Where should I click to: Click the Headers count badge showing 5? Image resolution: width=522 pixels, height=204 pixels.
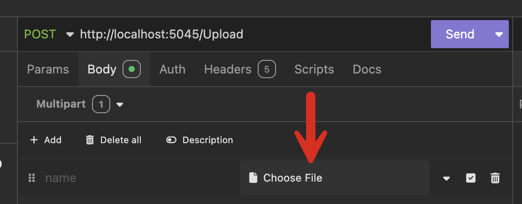(x=267, y=69)
